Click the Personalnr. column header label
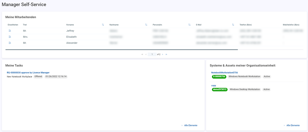The height and width of the screenshot is (132, 308). point(158,25)
